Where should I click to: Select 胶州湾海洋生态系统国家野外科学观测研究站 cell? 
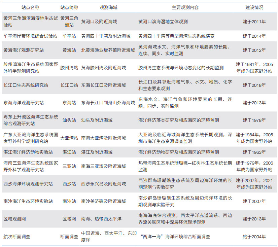[31, 68]
